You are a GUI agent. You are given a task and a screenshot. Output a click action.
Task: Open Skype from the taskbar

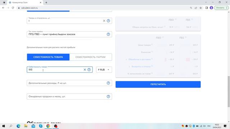(x=41, y=126)
